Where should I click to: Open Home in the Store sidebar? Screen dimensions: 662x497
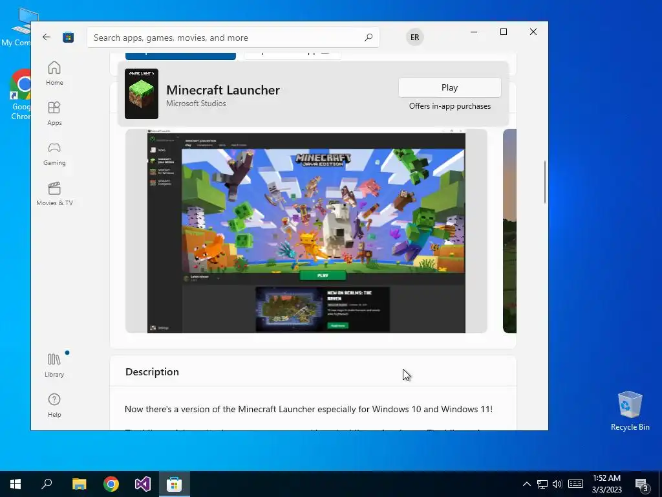click(x=54, y=73)
